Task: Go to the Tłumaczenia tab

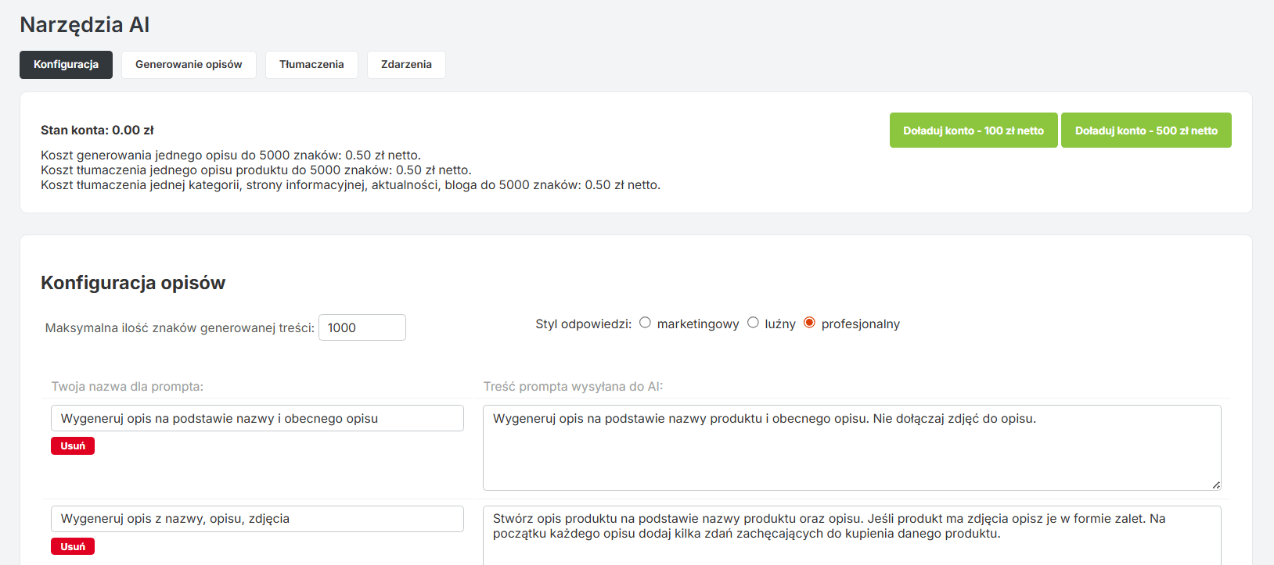Action: 311,65
